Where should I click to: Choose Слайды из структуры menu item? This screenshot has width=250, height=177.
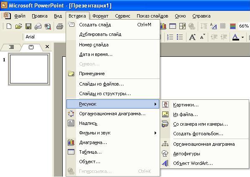pos(113,94)
